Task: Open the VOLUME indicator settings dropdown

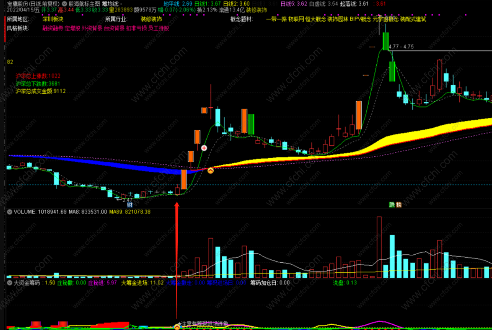Action: [x=9, y=212]
